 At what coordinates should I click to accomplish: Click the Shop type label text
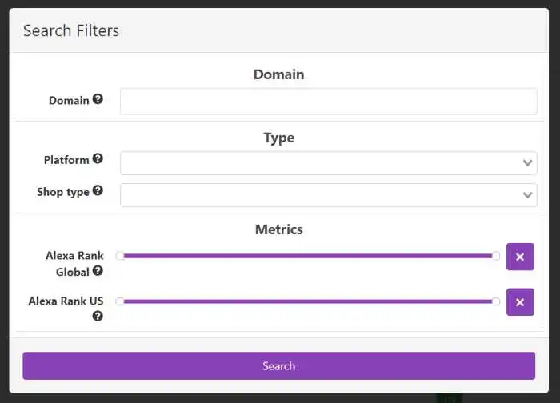click(63, 192)
